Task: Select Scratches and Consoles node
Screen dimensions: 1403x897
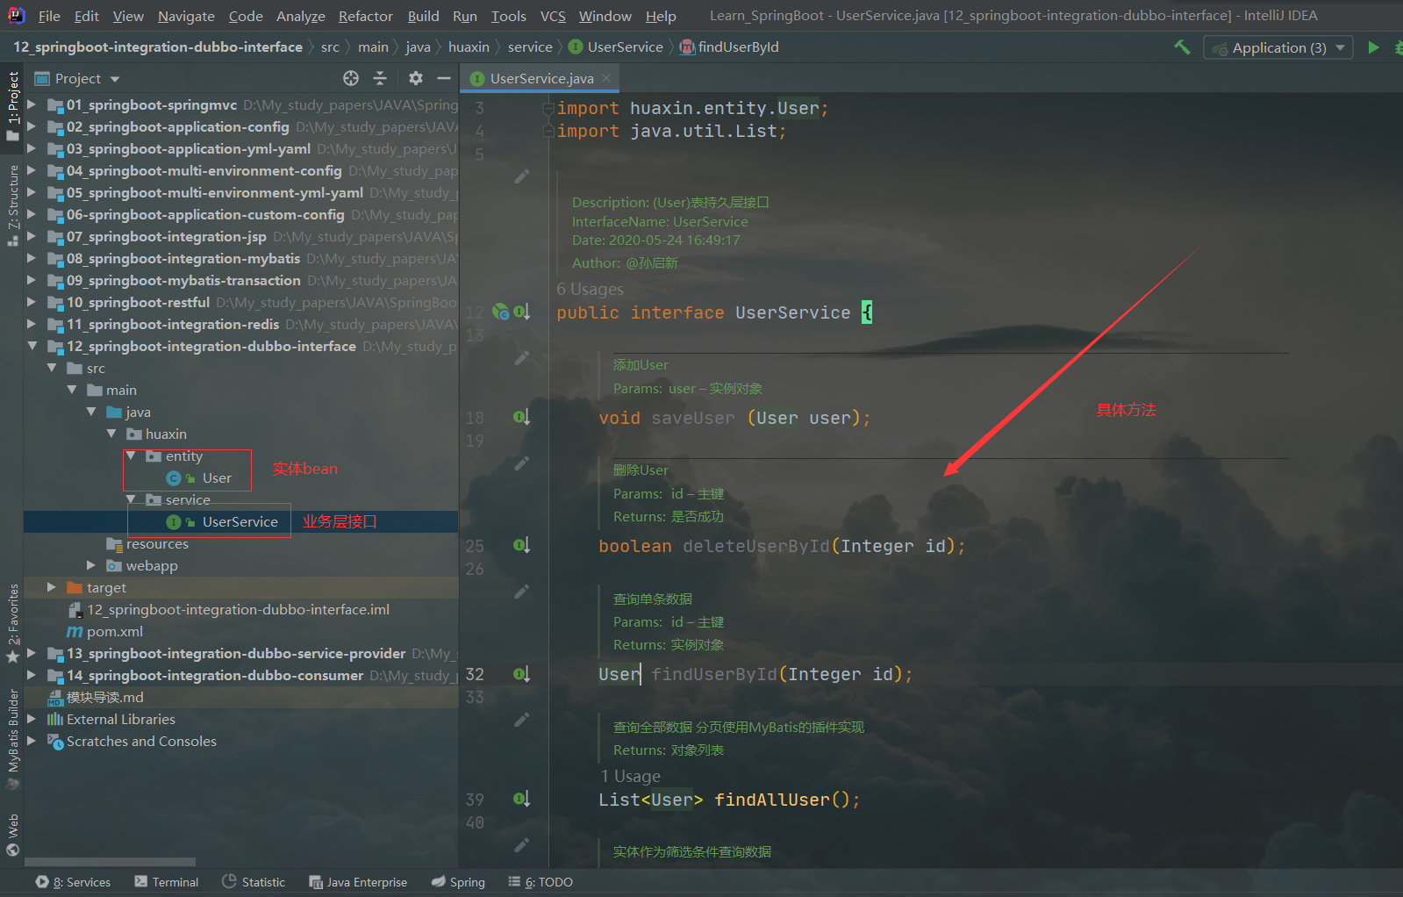Action: click(141, 741)
